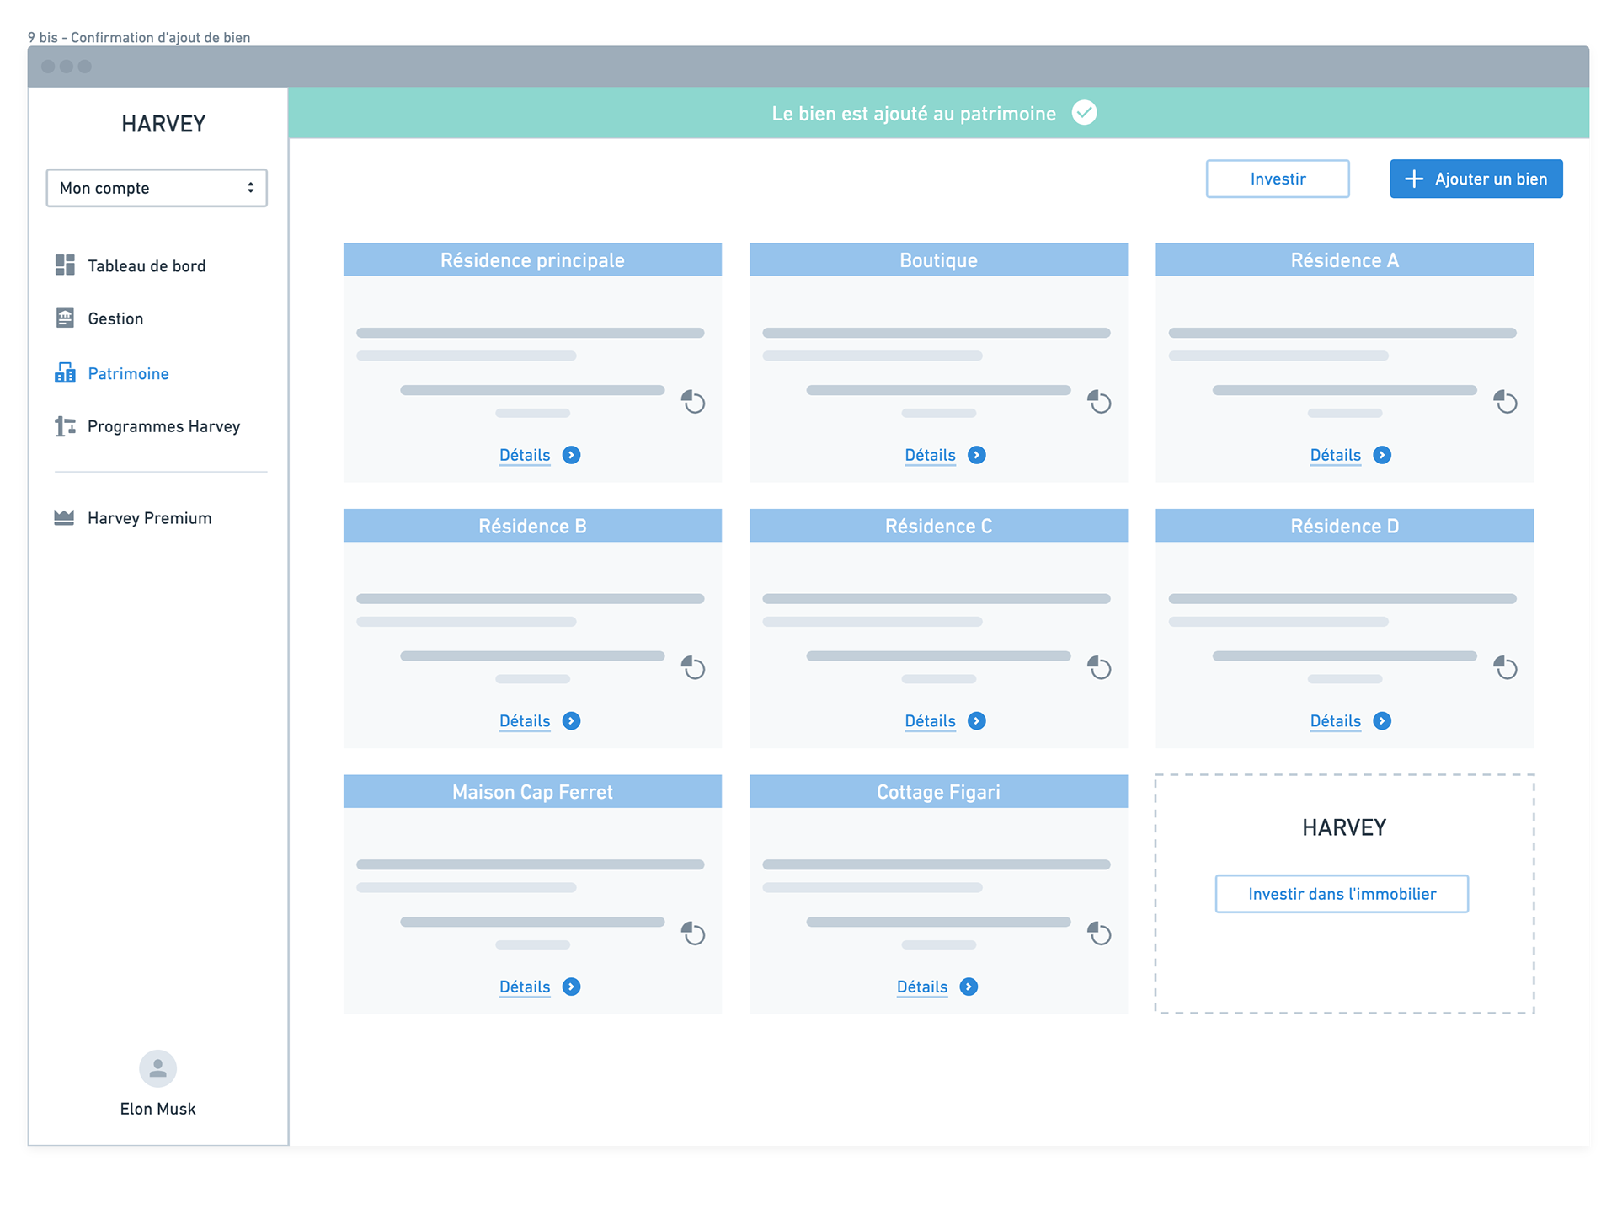
Task: Open Harvey Premium menu item
Action: point(149,518)
